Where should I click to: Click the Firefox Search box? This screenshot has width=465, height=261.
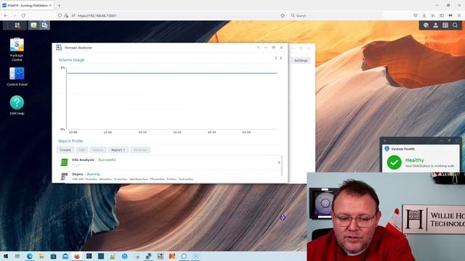click(x=335, y=15)
